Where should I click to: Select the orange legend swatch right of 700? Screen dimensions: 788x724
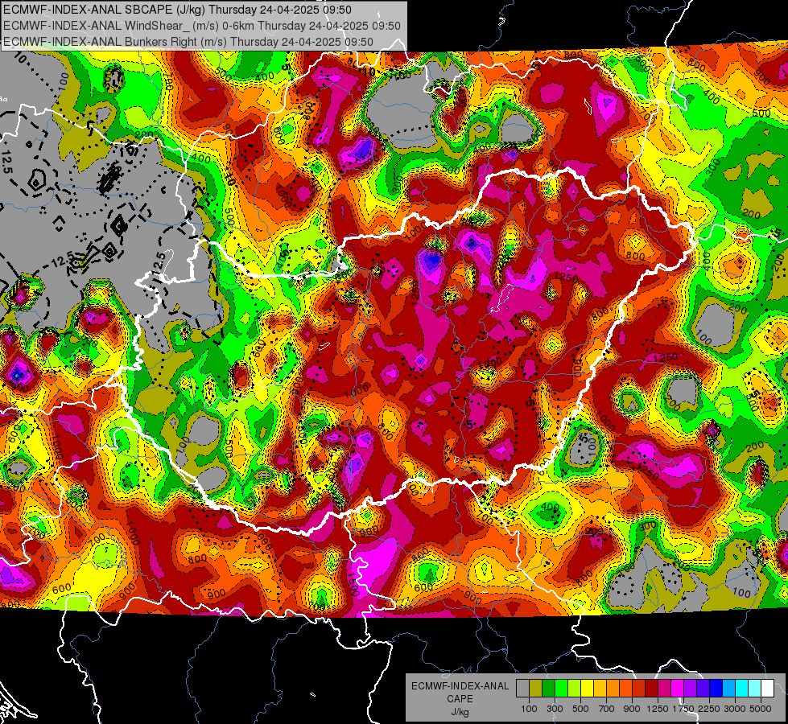[613, 688]
